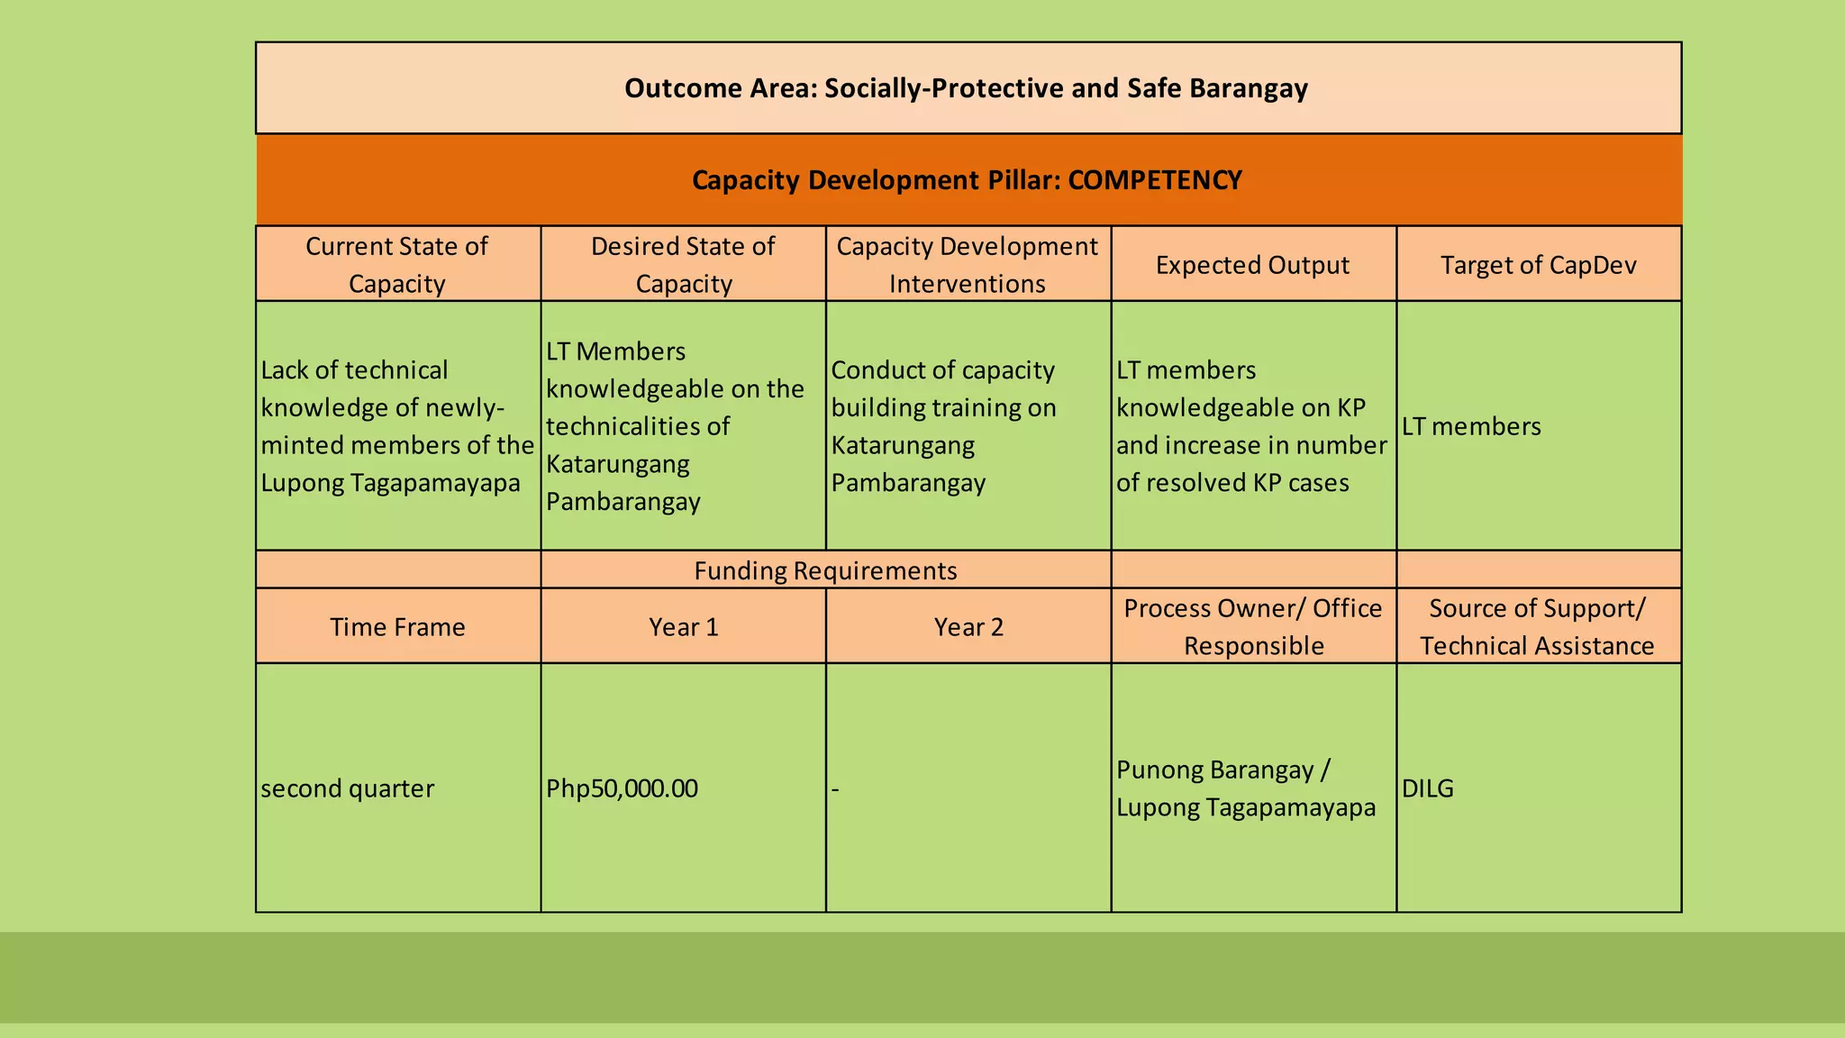Click the Expected Output column header
Screen dimensions: 1845x1038
[1252, 265]
